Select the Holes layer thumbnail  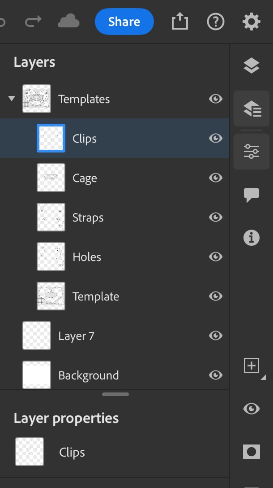51,257
